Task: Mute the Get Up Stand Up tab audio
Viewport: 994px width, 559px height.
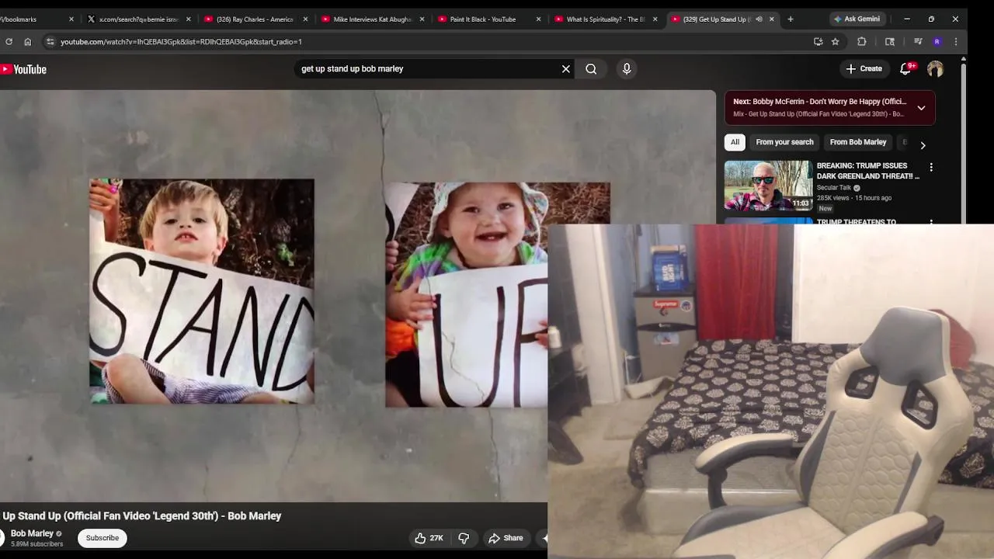Action: click(759, 19)
